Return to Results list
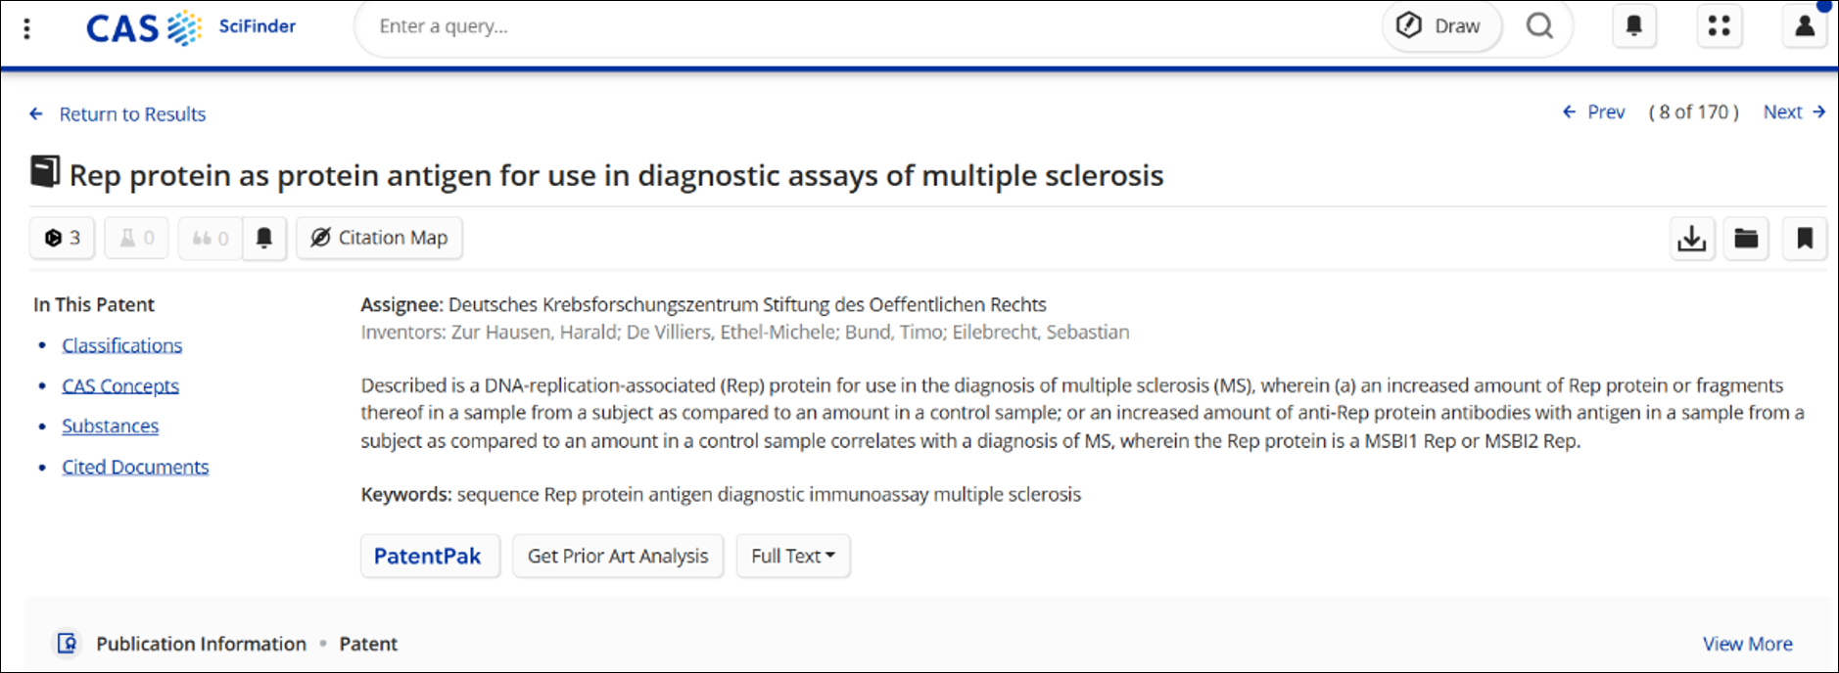The height and width of the screenshot is (673, 1839). point(118,114)
